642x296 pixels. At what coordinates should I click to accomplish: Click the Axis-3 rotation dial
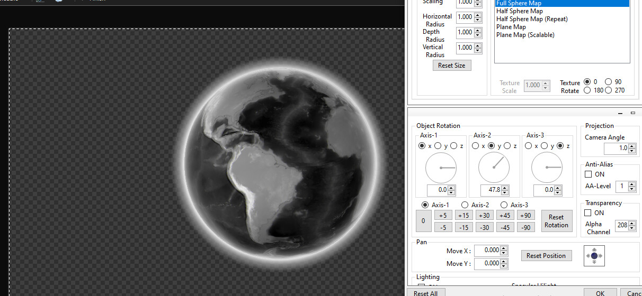tap(547, 168)
